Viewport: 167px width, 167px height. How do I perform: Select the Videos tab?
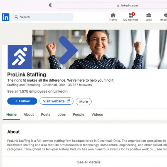coord(97,114)
